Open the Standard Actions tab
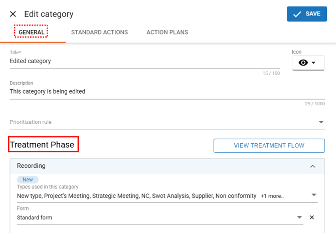 pos(99,32)
